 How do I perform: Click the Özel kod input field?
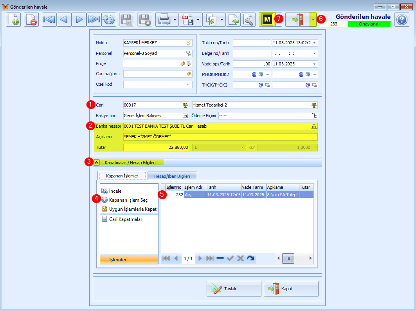(x=158, y=85)
